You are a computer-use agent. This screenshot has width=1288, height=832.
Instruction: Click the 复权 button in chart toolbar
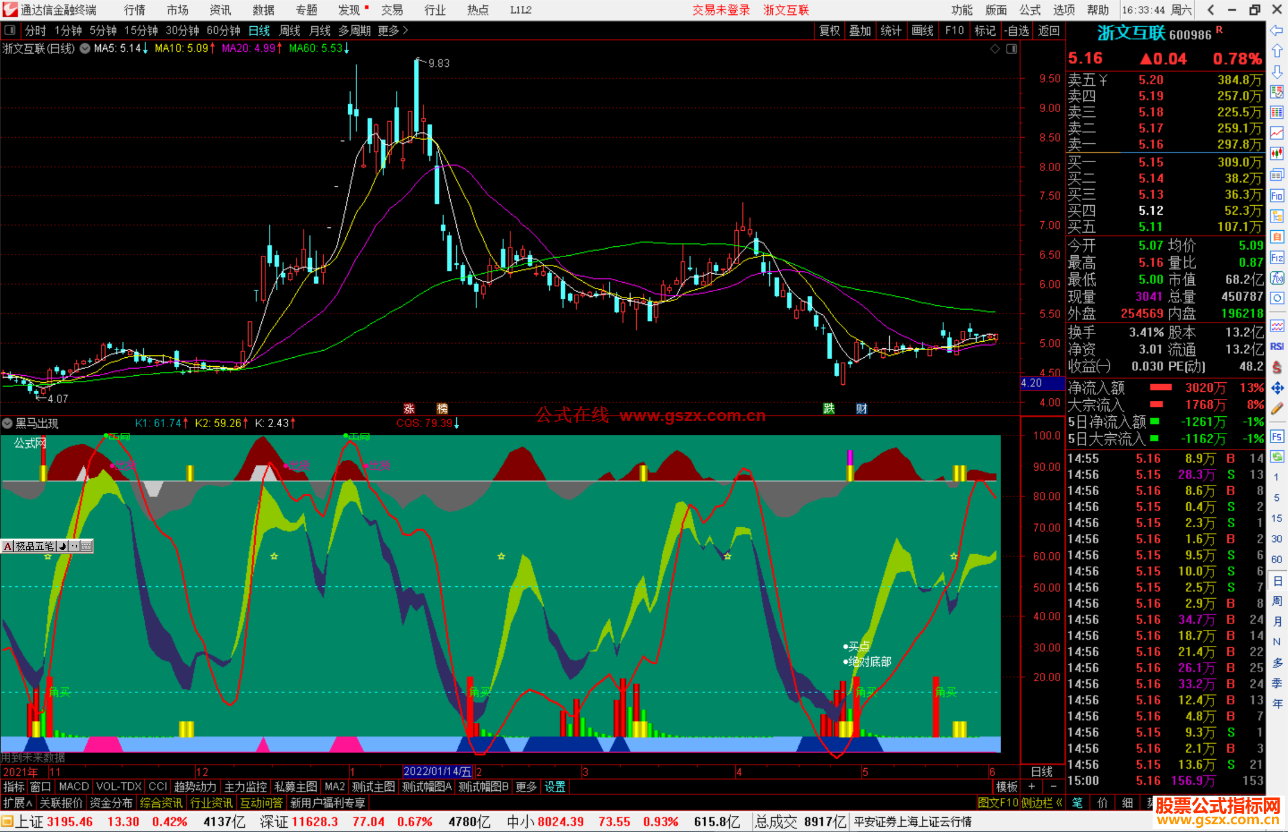[829, 30]
